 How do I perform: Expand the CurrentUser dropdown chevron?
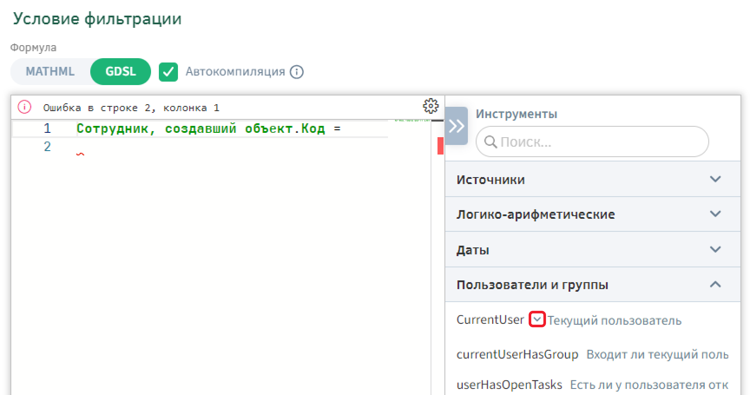pyautogui.click(x=537, y=320)
